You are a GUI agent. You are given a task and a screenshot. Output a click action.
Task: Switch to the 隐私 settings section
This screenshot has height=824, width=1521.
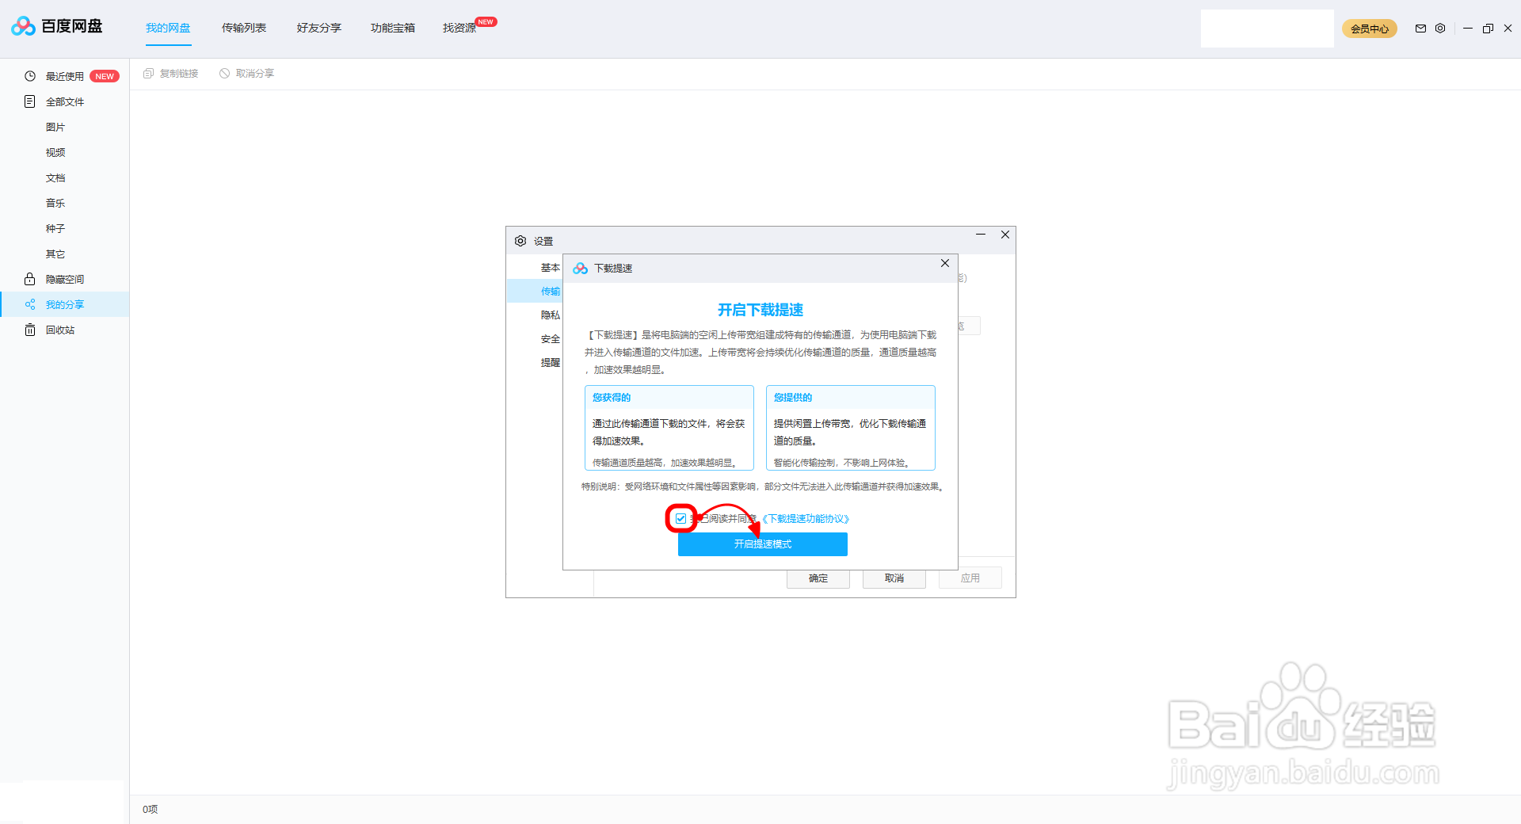pyautogui.click(x=551, y=315)
